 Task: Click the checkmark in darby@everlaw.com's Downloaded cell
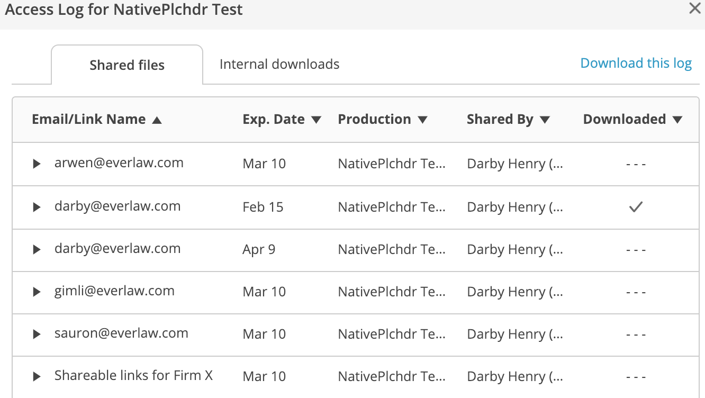(x=635, y=207)
